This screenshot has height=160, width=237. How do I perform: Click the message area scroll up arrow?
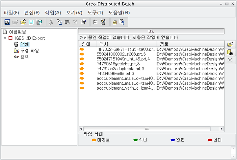[x=233, y=149]
